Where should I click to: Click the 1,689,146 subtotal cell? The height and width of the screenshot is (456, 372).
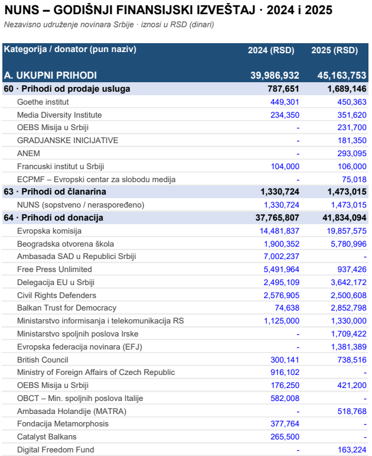(347, 89)
